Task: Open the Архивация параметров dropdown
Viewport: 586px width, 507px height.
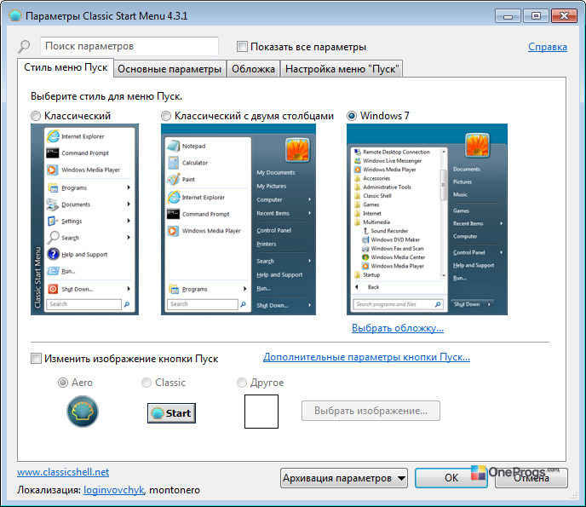Action: click(344, 478)
